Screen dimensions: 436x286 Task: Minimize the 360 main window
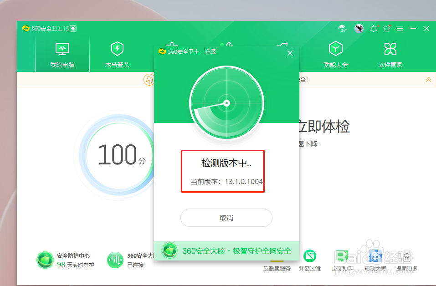tap(413, 28)
